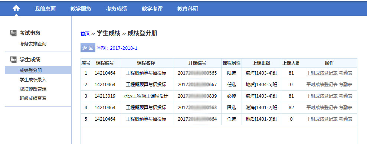Open 平时成绩登记表 for 港海[1401-2]班
Screen dimensions: 367x144
coord(322,108)
